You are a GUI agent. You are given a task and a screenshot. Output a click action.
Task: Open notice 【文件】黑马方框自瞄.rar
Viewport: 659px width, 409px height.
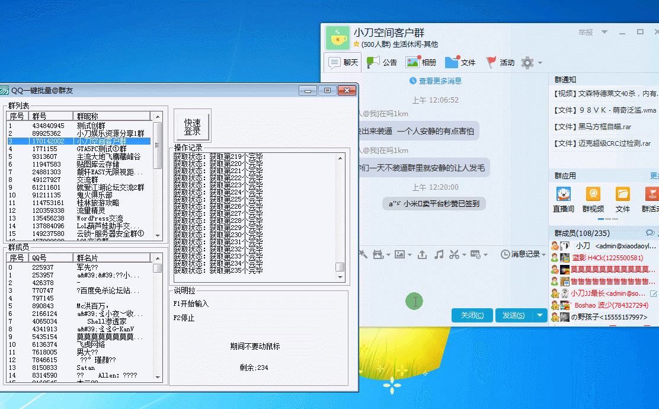pos(593,126)
